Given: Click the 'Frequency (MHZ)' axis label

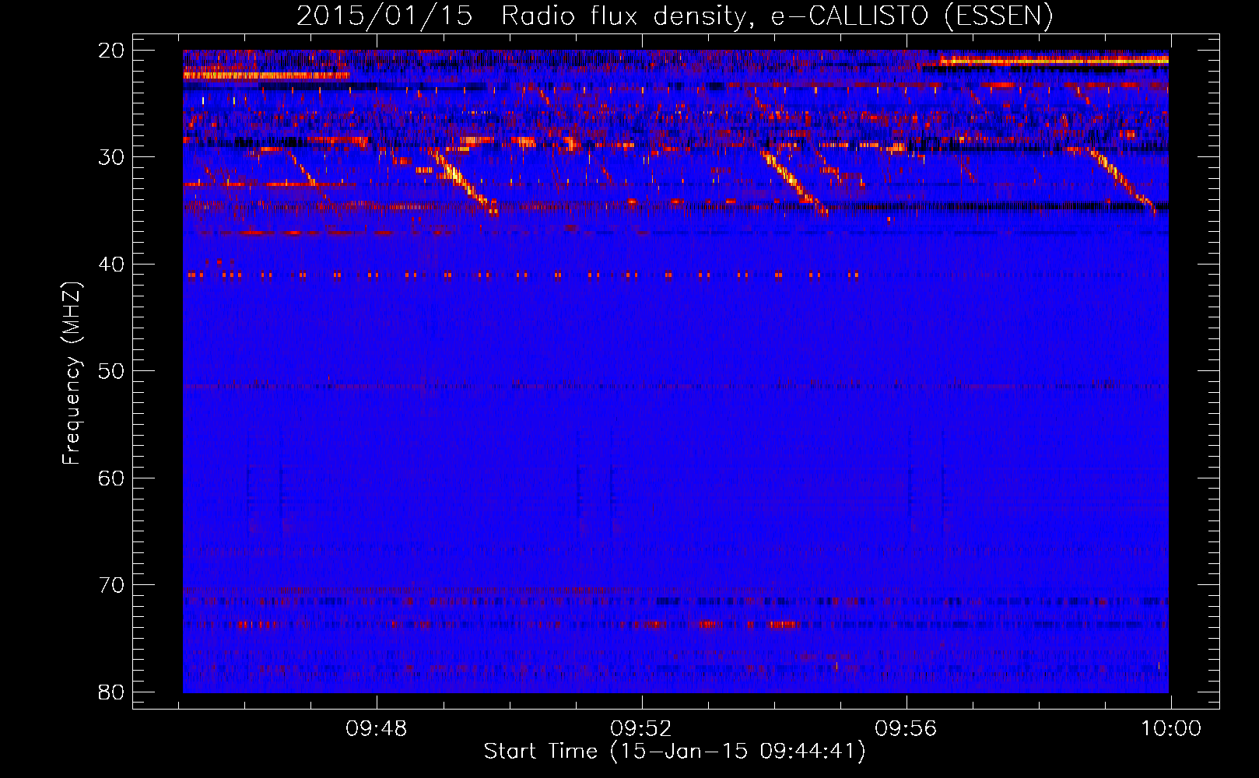Looking at the screenshot, I should [x=72, y=373].
